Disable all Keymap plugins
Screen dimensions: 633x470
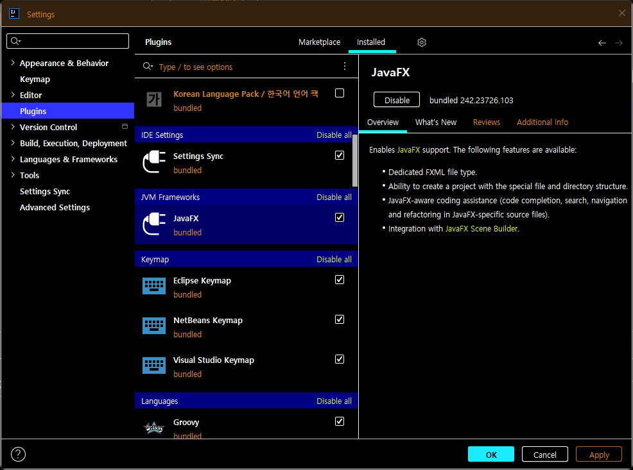tap(334, 259)
